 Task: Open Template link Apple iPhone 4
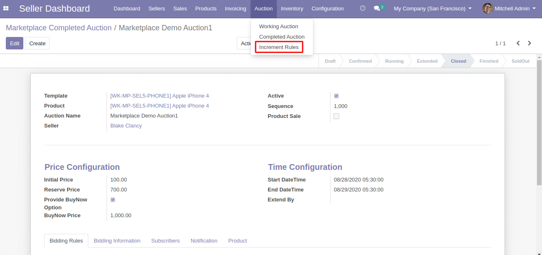point(159,96)
